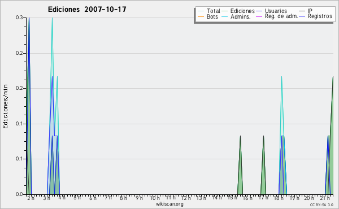The height and width of the screenshot is (209, 339).
Task: Open the wikiscan.org label
Action: click(x=169, y=204)
